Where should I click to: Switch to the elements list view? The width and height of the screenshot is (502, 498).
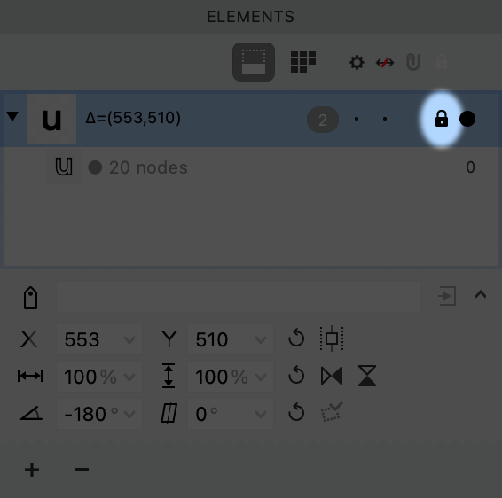coord(254,62)
